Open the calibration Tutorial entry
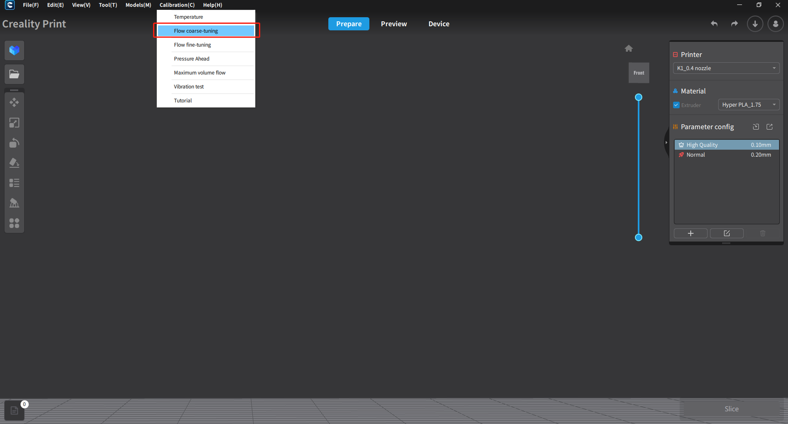788x424 pixels. click(206, 100)
